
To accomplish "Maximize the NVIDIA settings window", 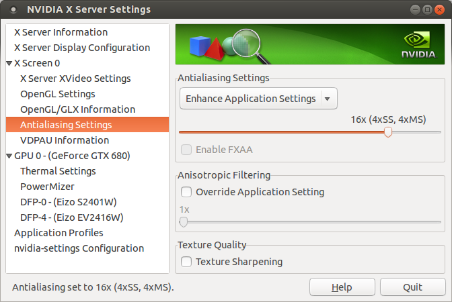I will 427,10.
